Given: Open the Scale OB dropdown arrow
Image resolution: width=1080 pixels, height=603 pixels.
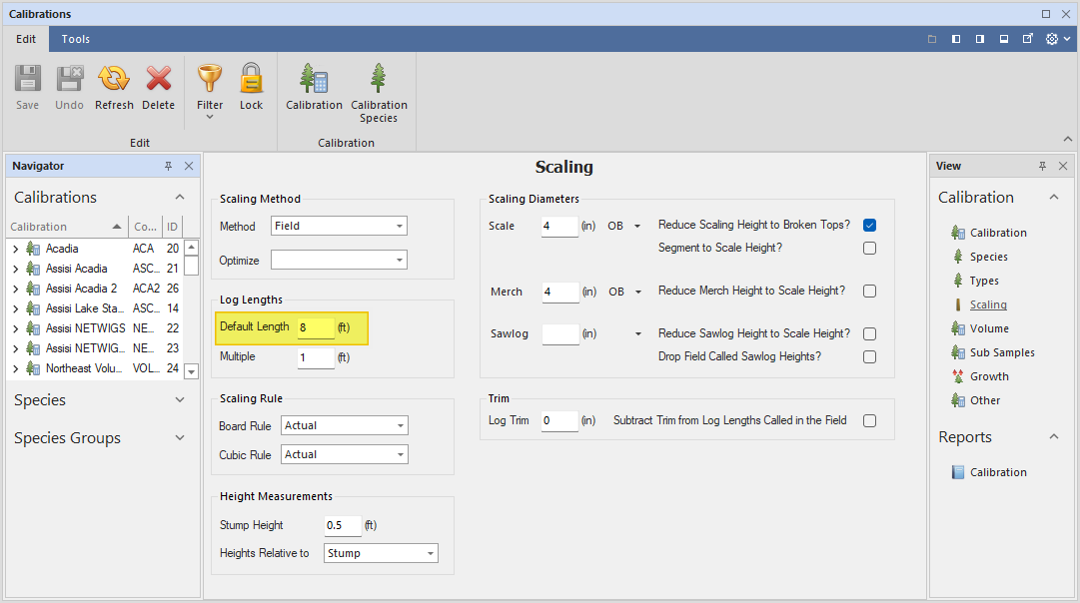Looking at the screenshot, I should tap(637, 226).
